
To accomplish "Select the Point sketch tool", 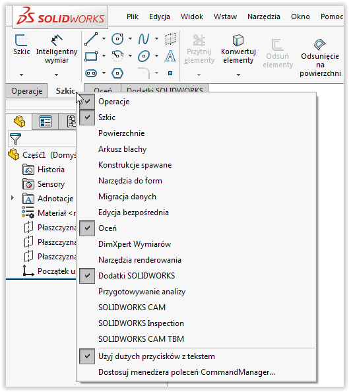I will pos(170,73).
